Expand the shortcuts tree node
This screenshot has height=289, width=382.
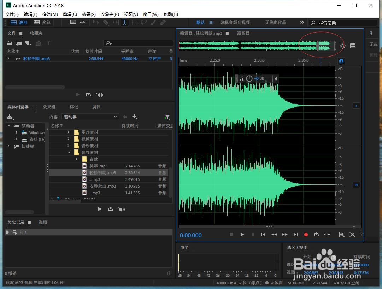[x=8, y=146]
